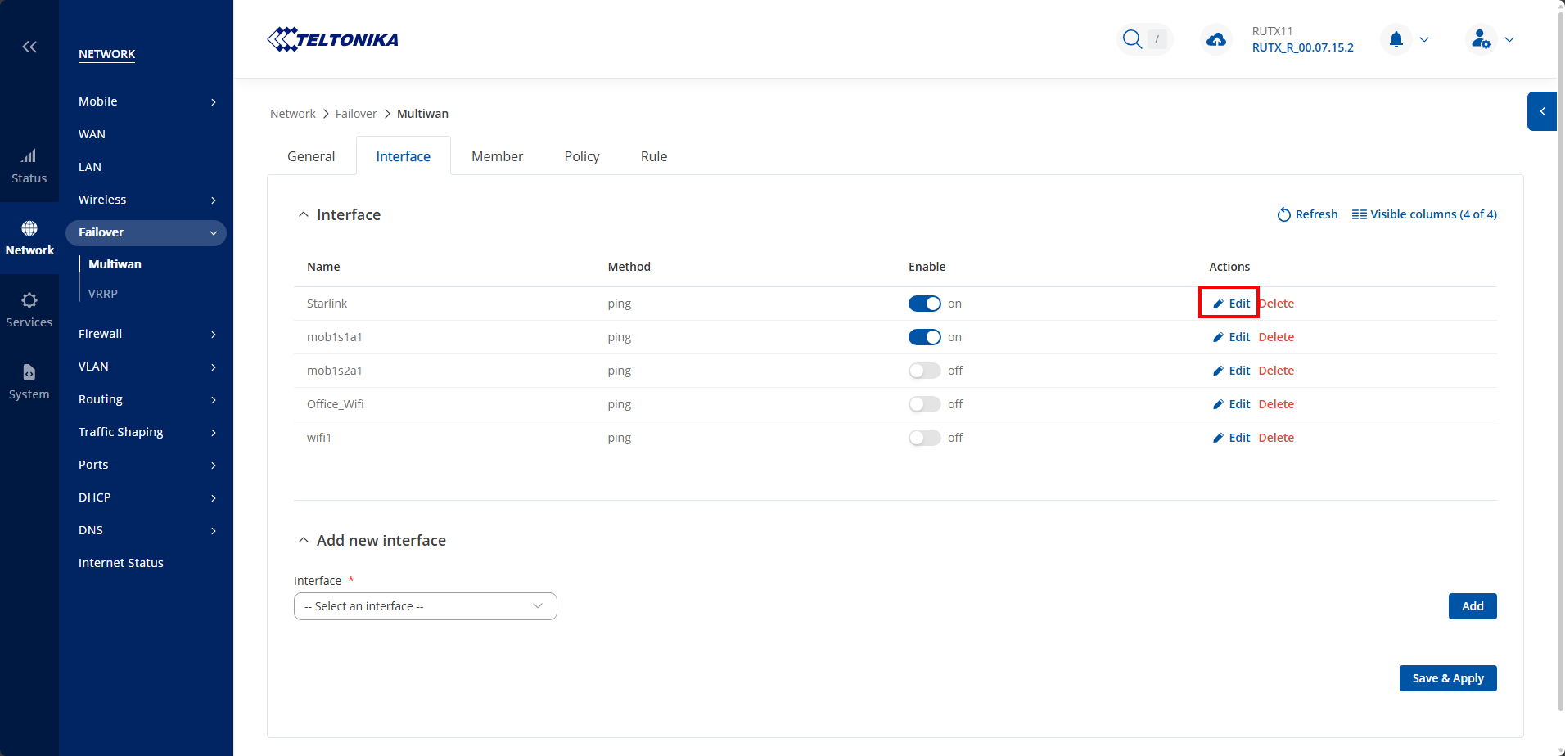Collapse the sidebar with double-chevron icon
Image resolution: width=1565 pixels, height=756 pixels.
(x=29, y=47)
